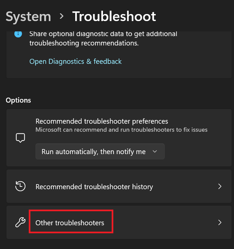Click the "Microsoft can recommend" description text
Viewport: 234px width, 249px height.
(121, 130)
